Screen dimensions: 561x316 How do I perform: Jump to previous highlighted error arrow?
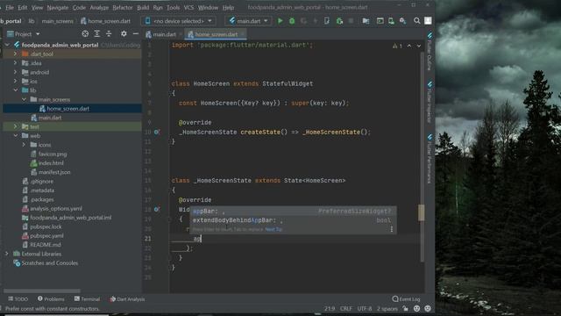pos(409,46)
